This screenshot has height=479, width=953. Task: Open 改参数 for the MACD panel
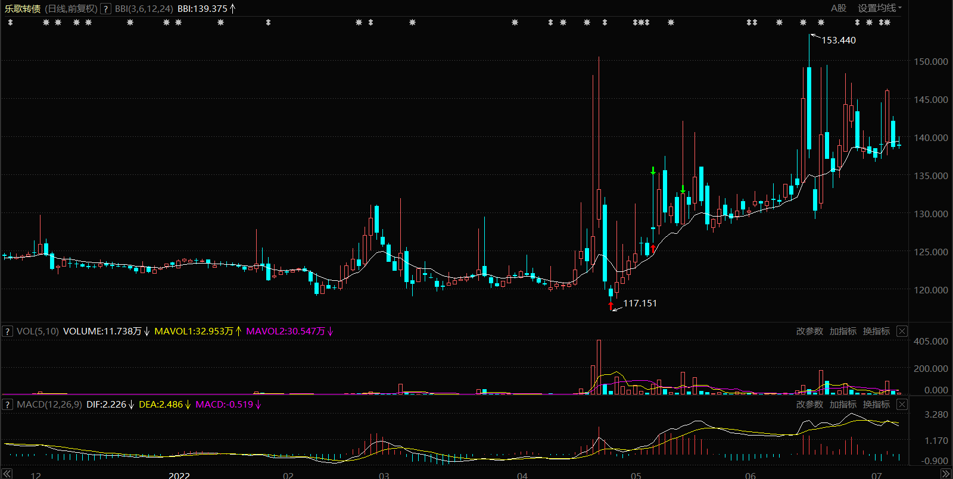pos(809,405)
